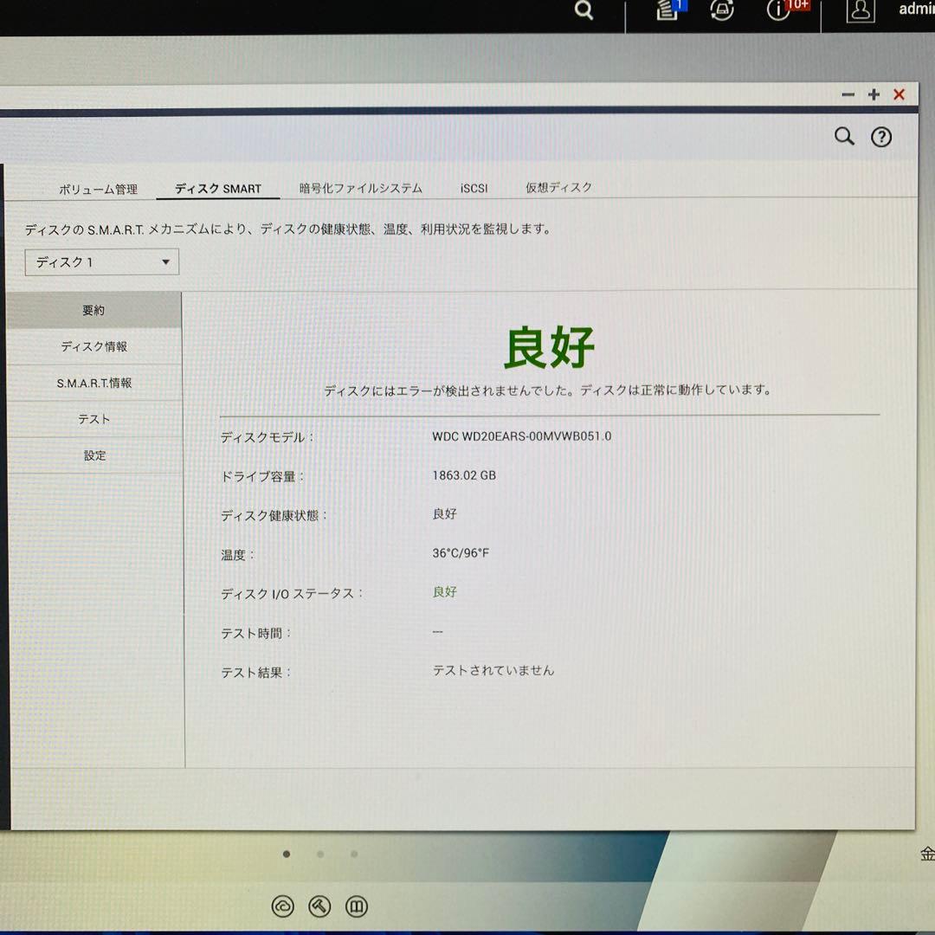Click the large green 良好 status text
935x935 pixels.
click(549, 347)
